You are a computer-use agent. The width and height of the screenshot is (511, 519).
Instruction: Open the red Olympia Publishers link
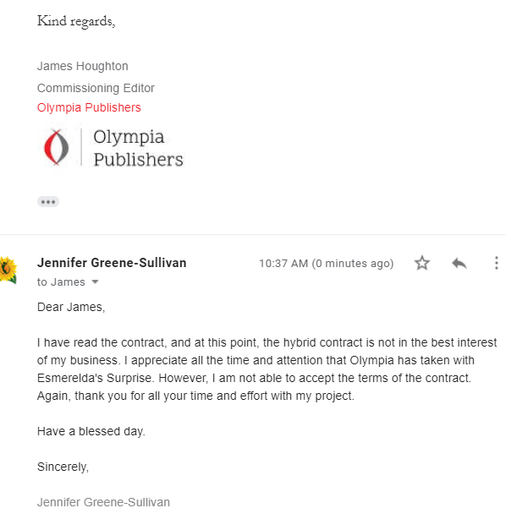tap(89, 107)
